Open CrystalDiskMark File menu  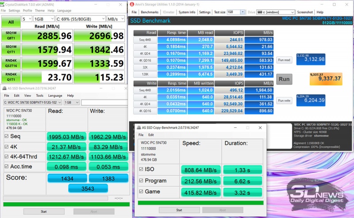[x=4, y=11]
